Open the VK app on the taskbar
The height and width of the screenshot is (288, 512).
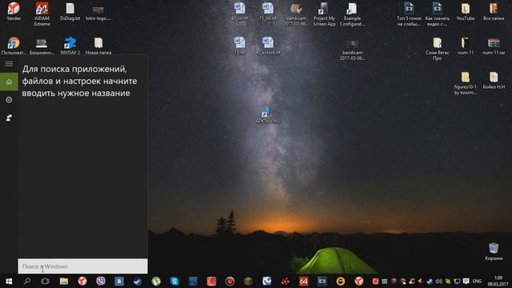coord(119,281)
